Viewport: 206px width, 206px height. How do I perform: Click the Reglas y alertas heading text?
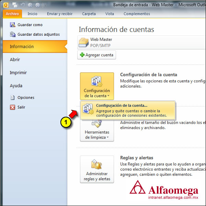[x=137, y=158]
